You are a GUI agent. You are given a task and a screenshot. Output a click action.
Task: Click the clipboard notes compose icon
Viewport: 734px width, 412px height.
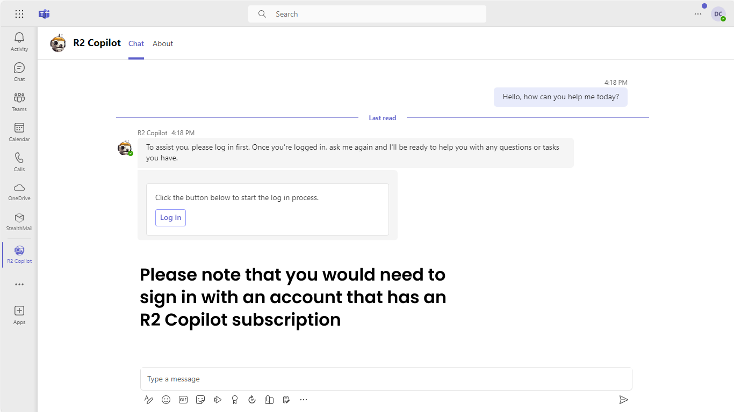(x=286, y=400)
